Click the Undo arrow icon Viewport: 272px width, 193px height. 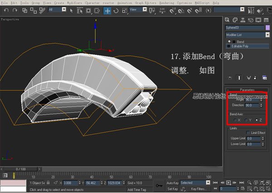(x=5, y=10)
